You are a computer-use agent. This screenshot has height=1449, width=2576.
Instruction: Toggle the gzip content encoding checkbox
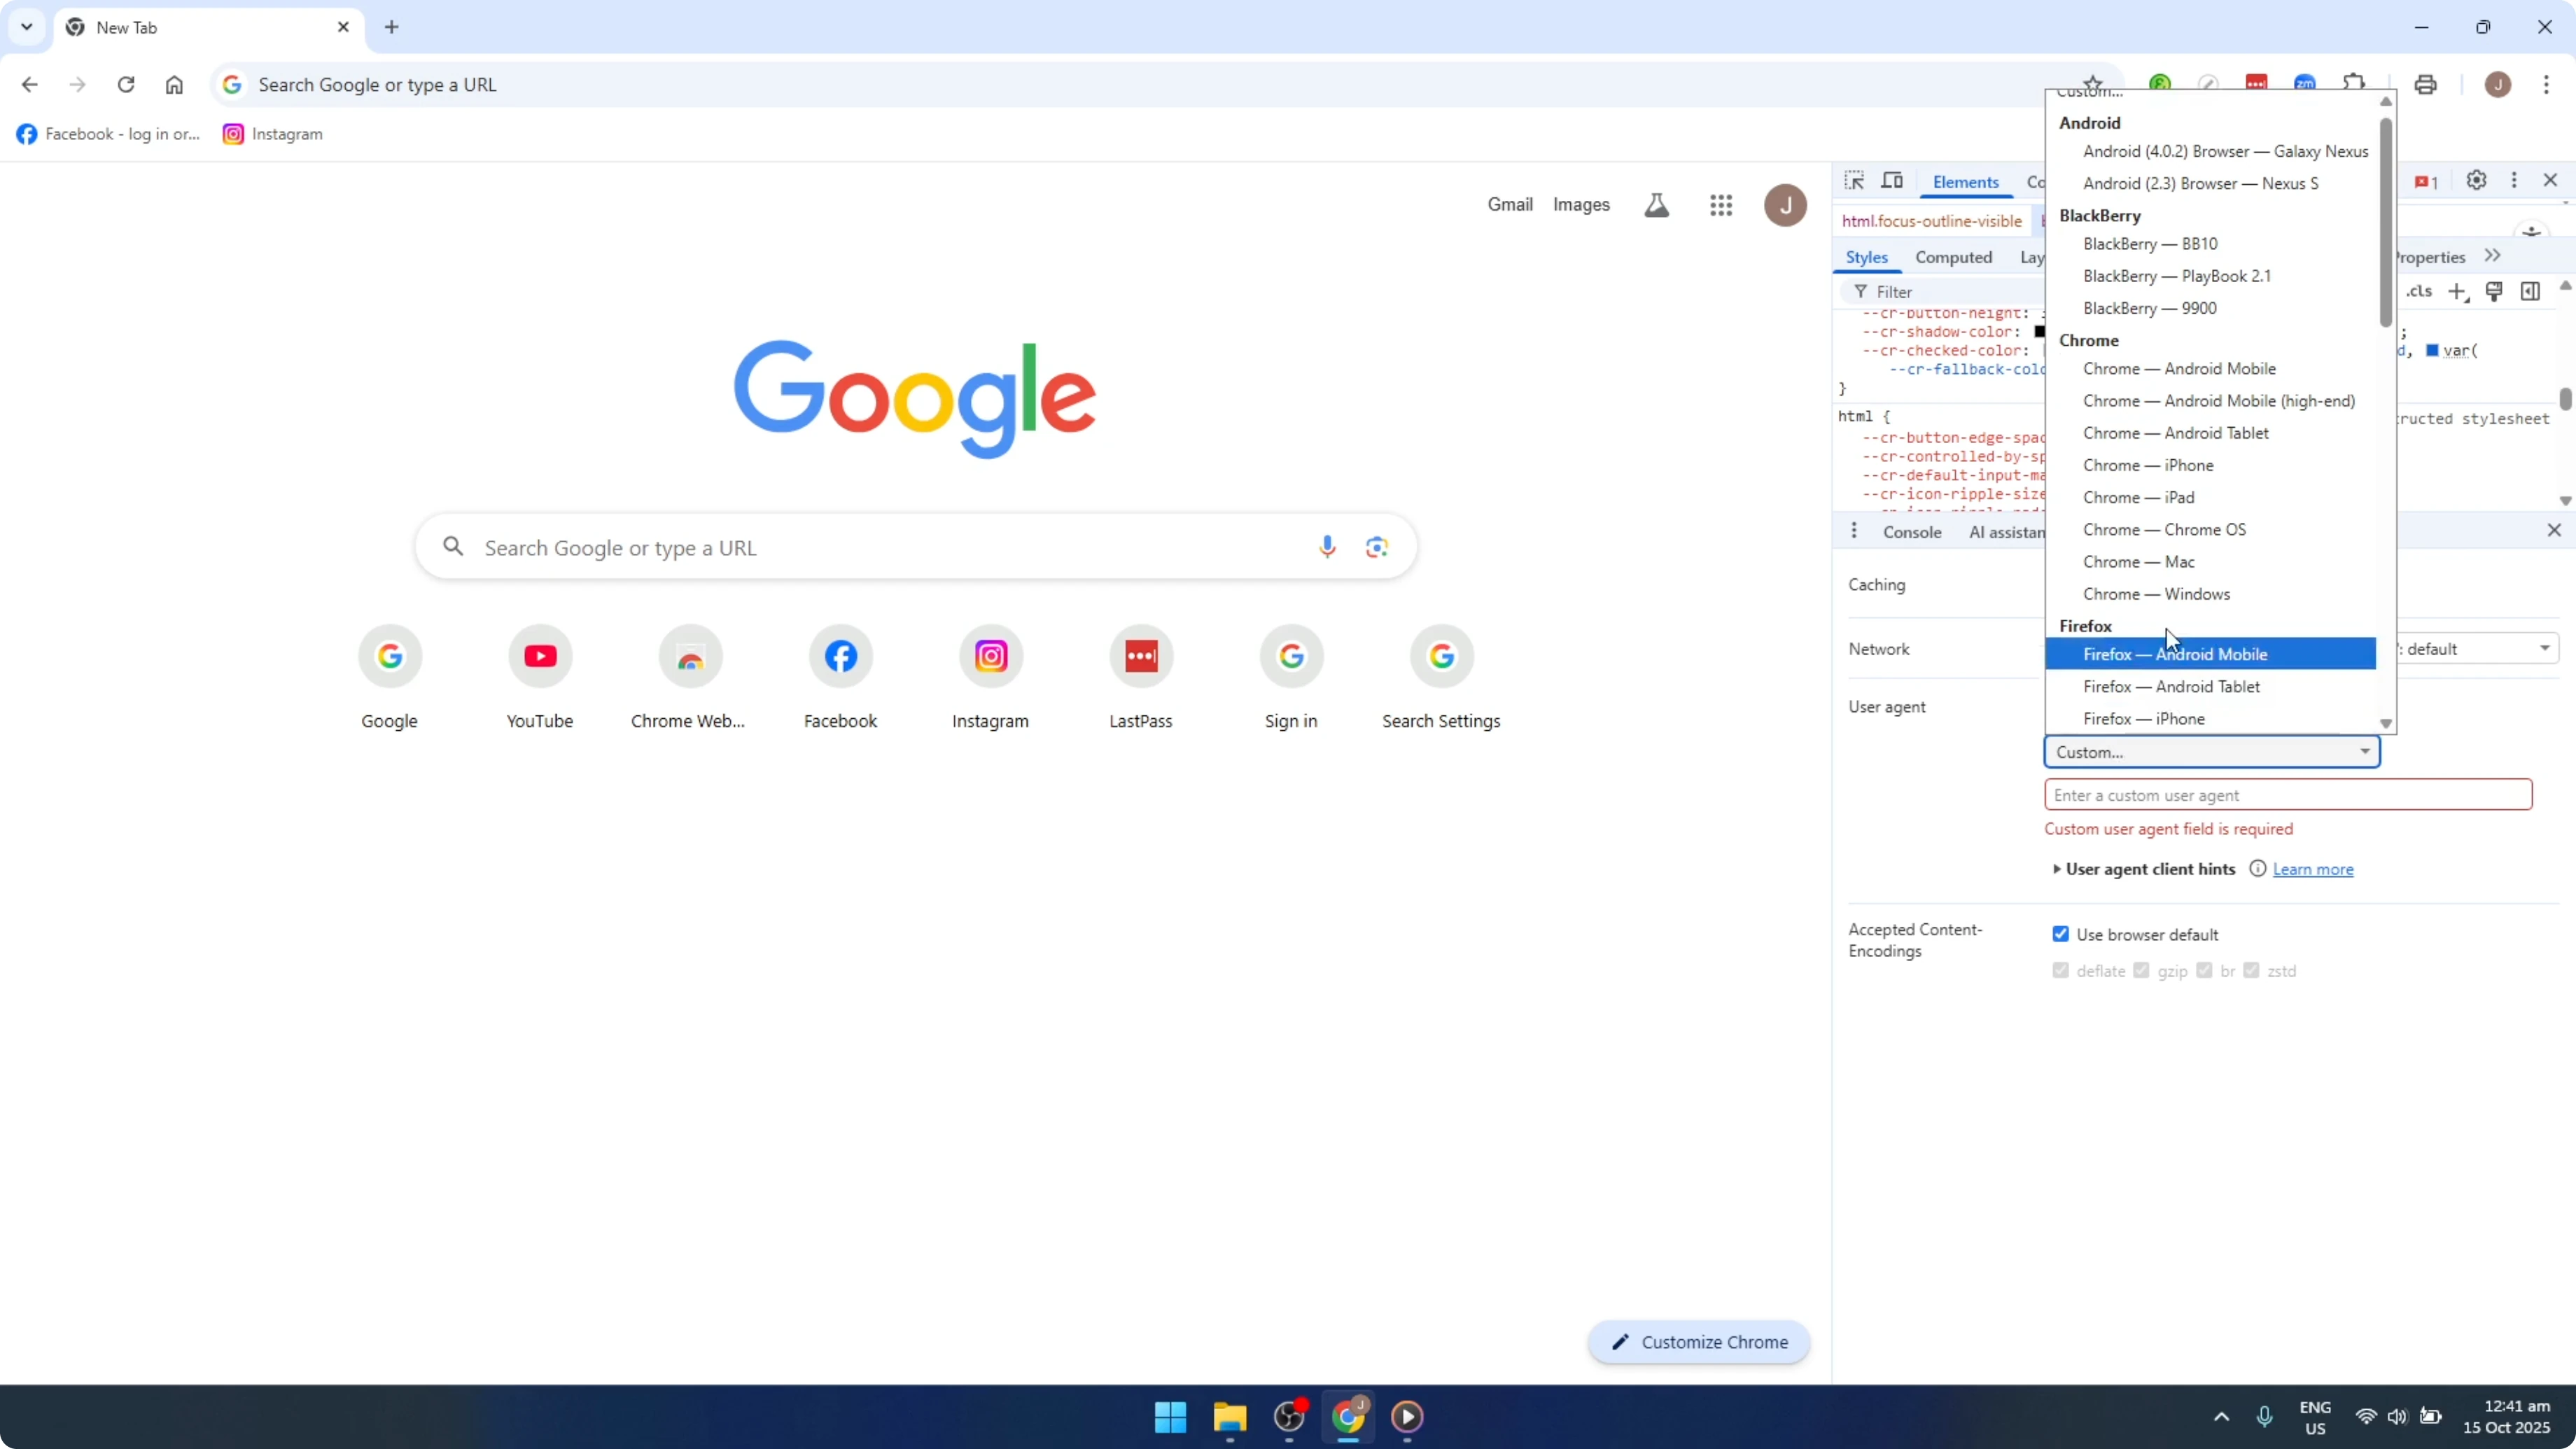click(2142, 971)
